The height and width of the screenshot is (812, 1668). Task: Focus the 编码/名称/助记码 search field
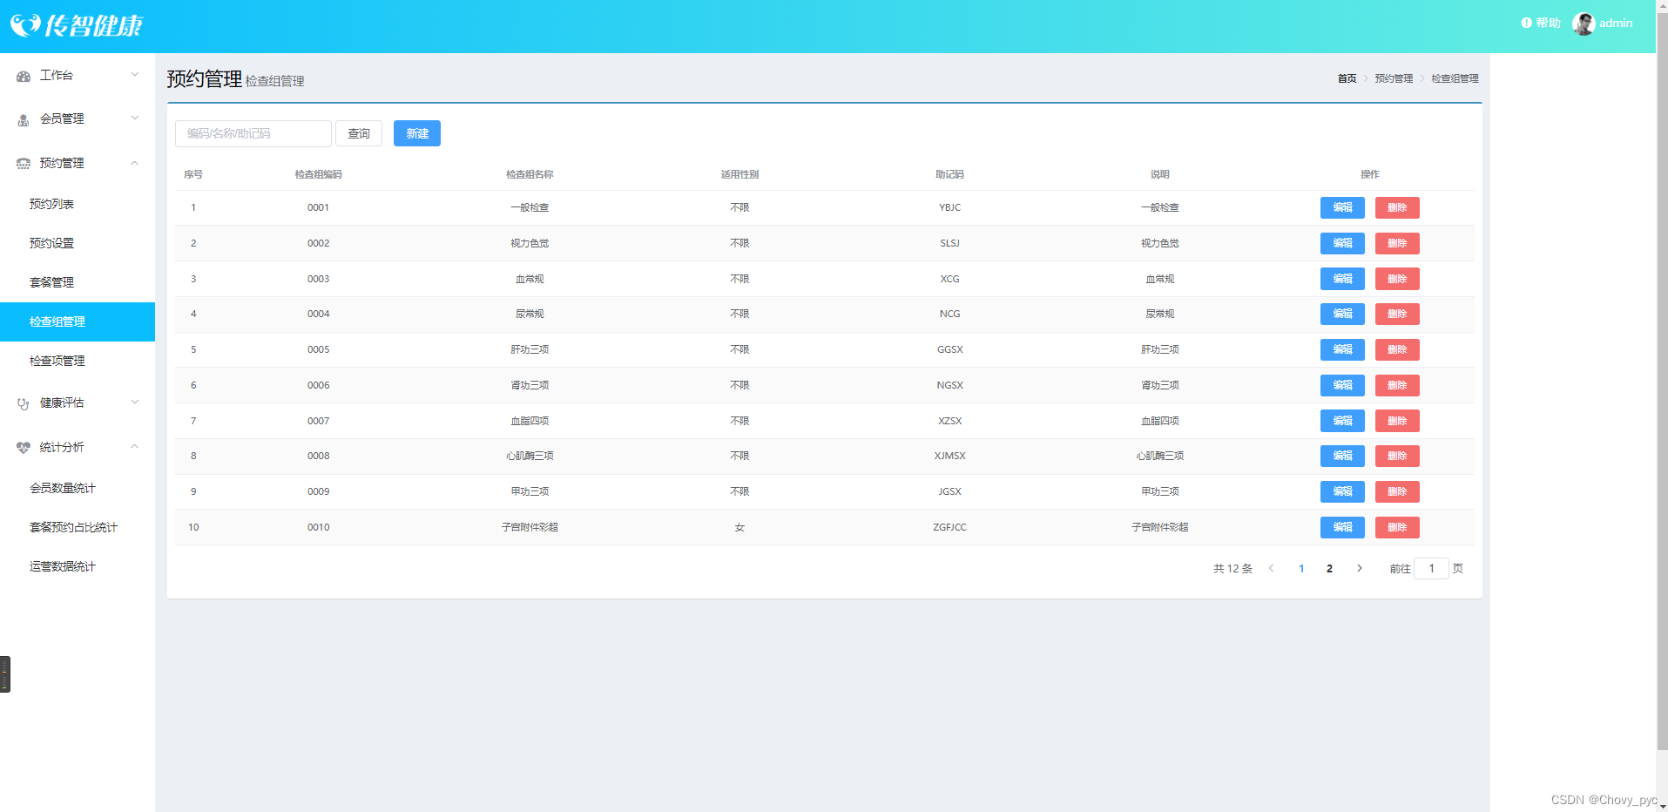pos(253,133)
